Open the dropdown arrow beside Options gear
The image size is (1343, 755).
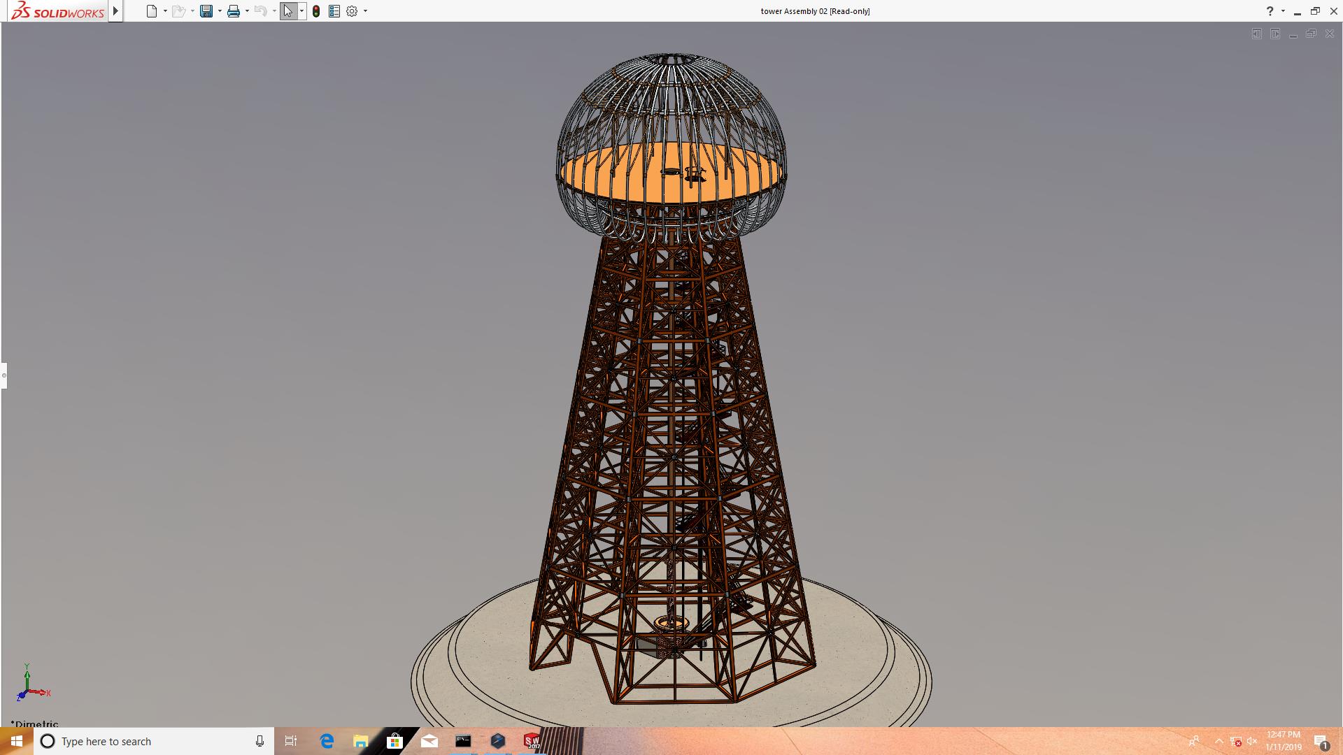point(365,11)
